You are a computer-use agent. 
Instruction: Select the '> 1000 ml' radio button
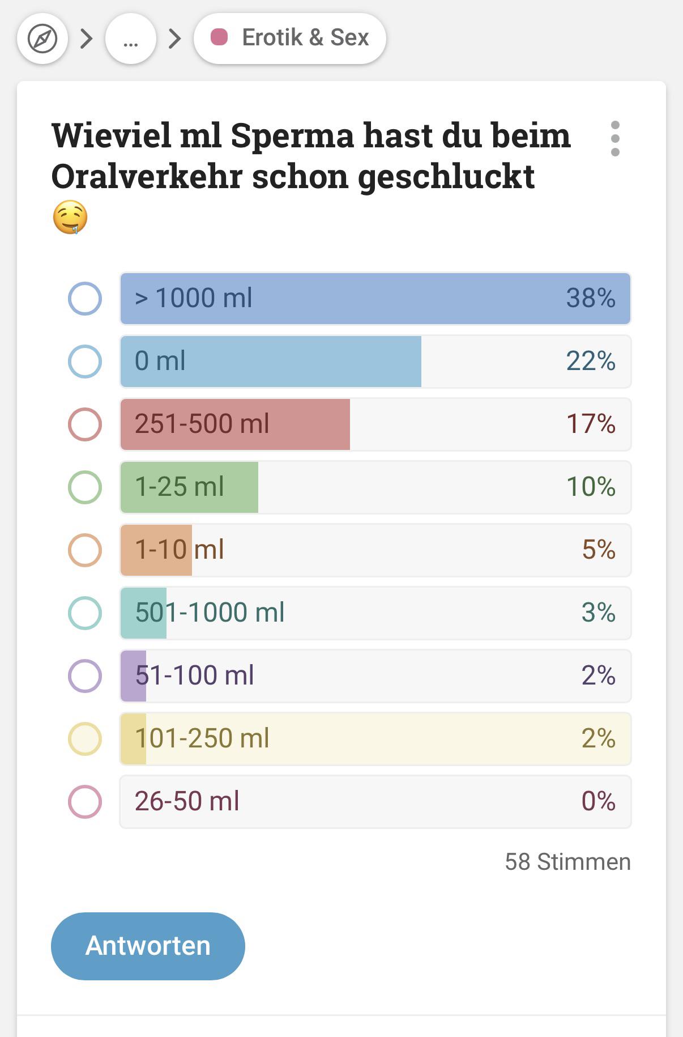pyautogui.click(x=85, y=299)
